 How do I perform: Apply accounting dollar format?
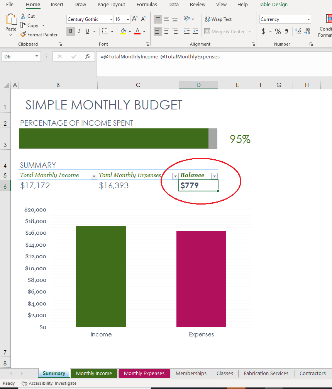[263, 31]
